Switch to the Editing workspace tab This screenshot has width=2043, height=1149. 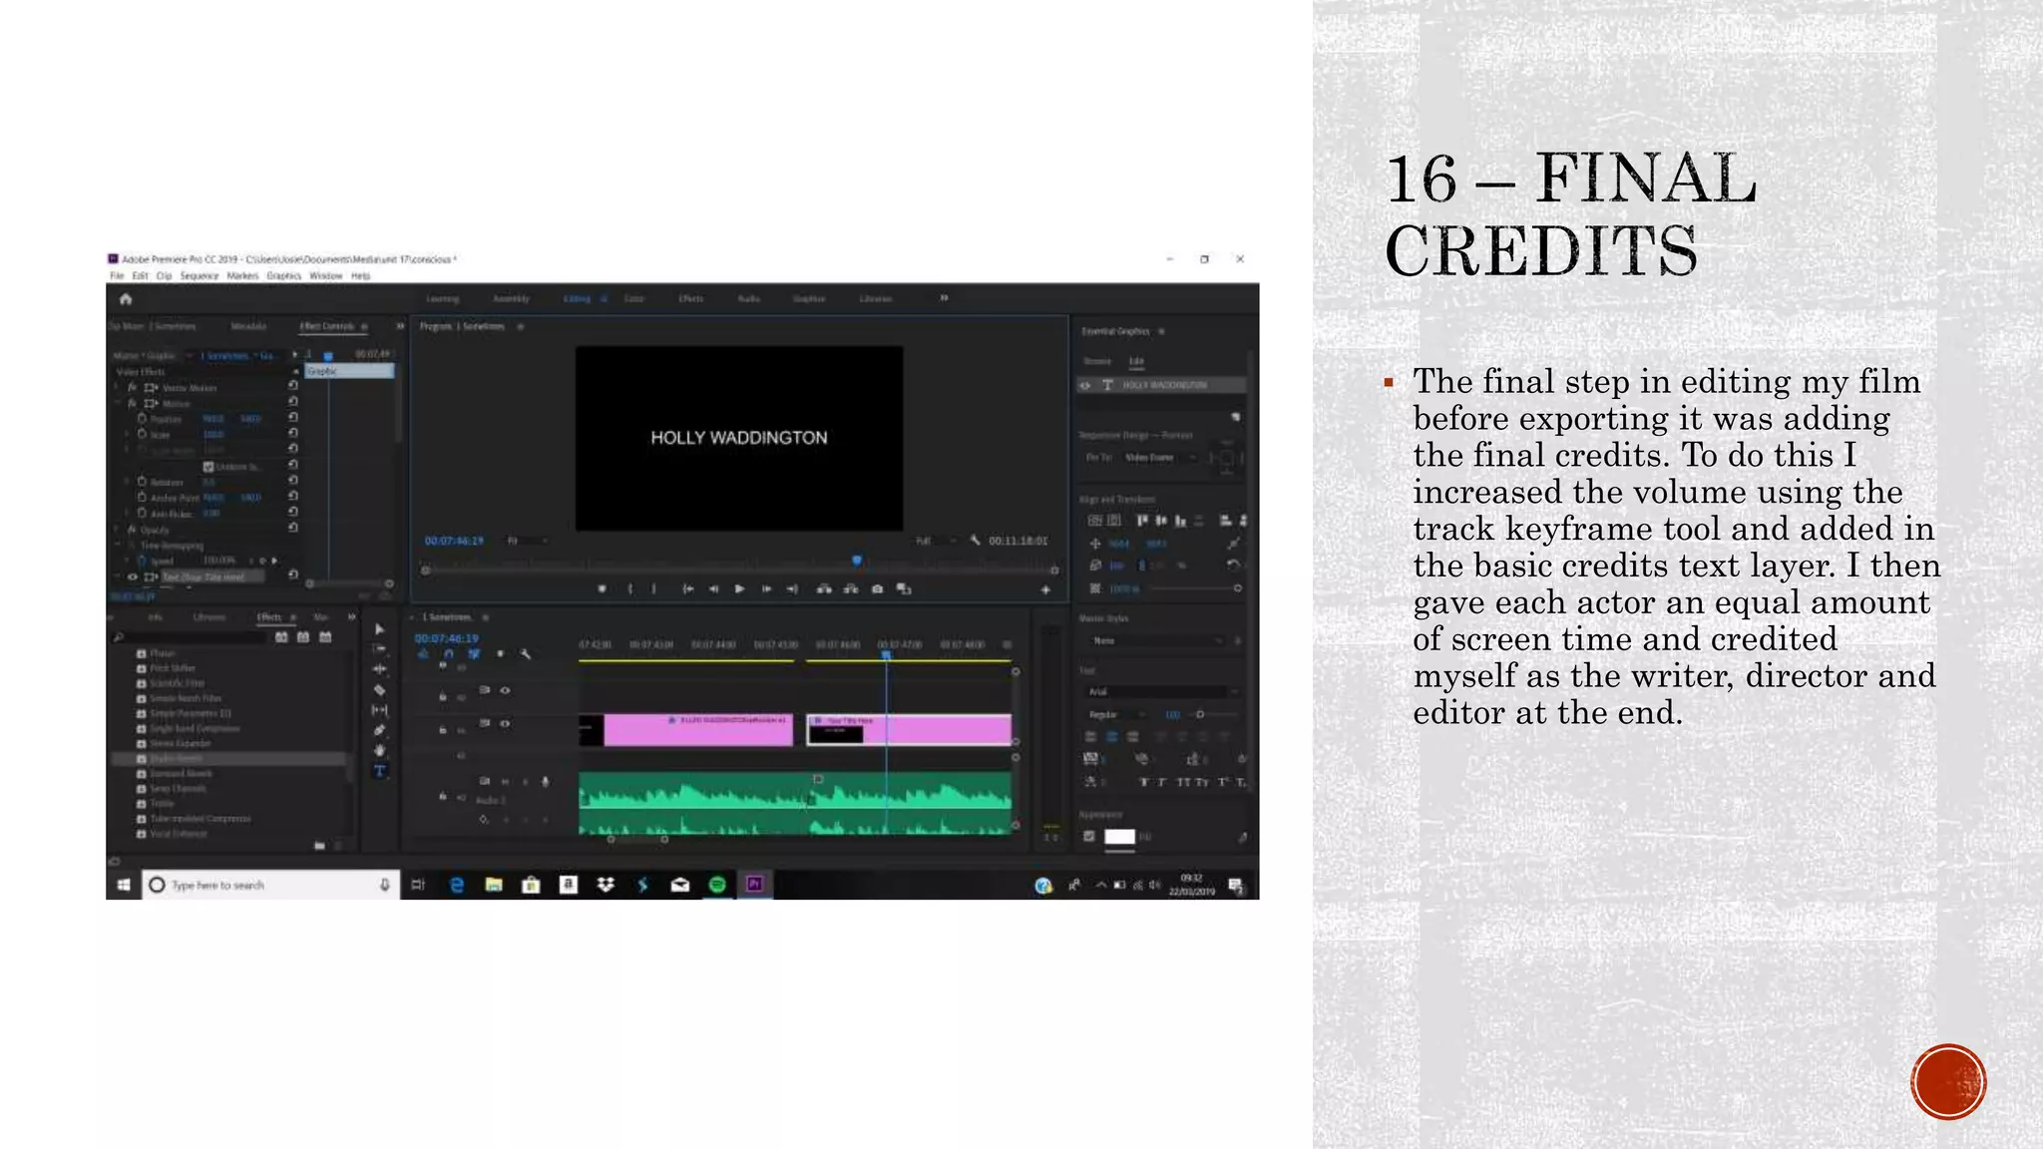577,298
